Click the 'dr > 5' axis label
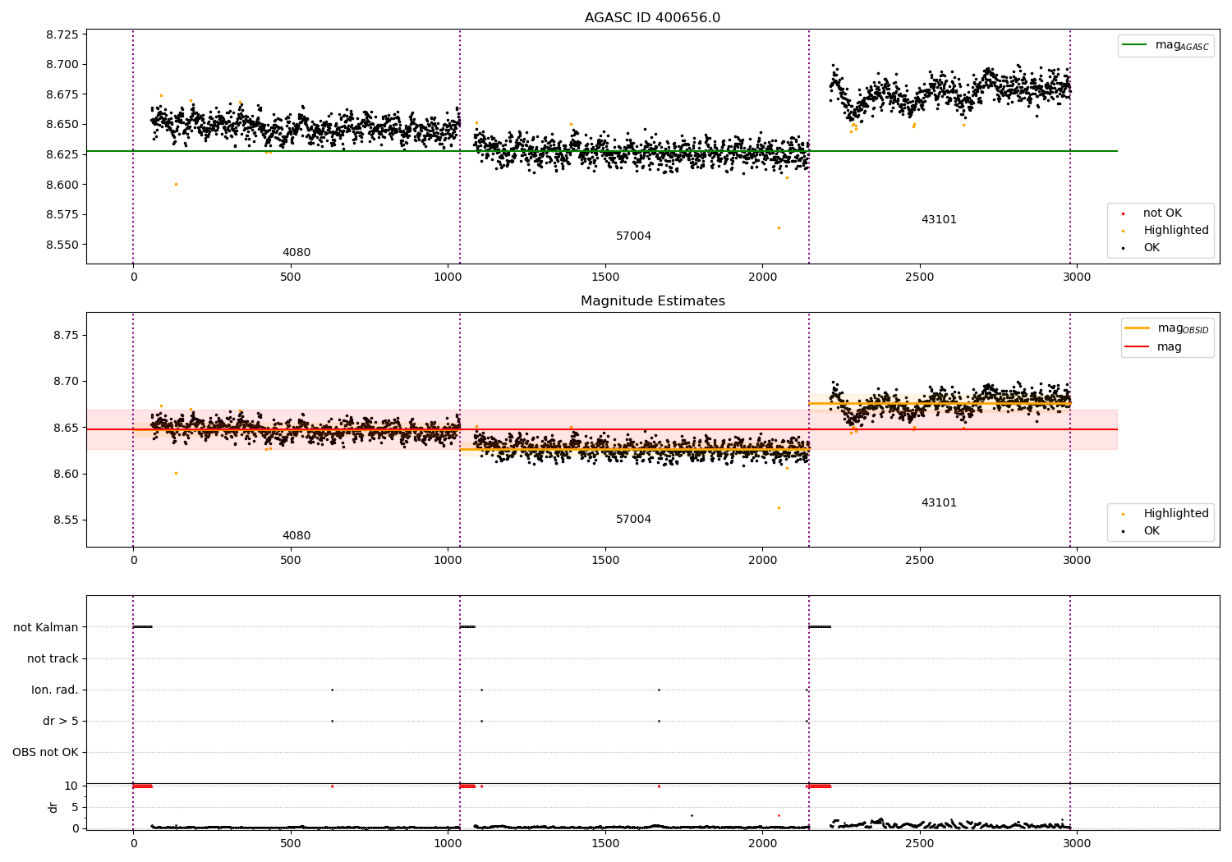Image resolution: width=1232 pixels, height=862 pixels. pos(61,722)
